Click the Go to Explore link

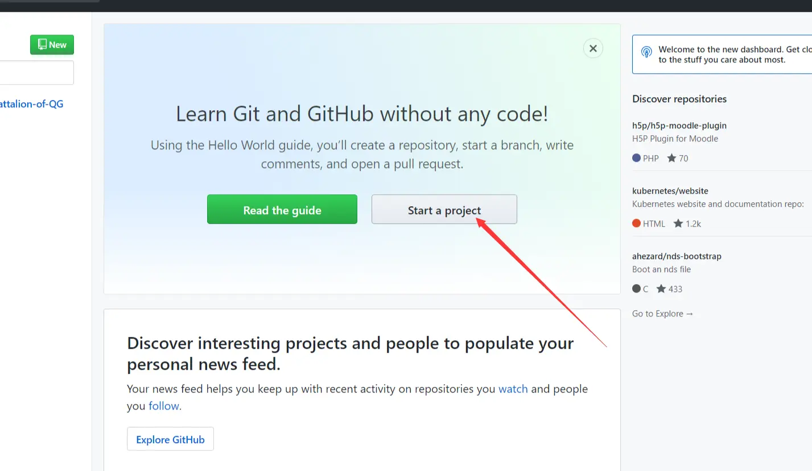click(663, 314)
